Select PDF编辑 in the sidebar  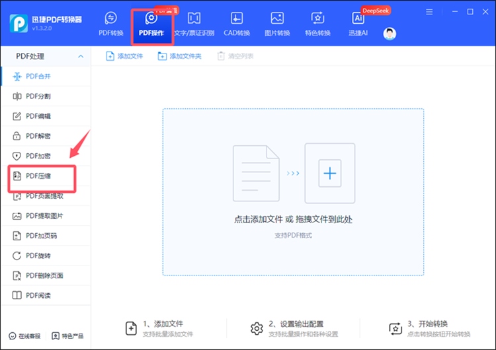pyautogui.click(x=46, y=116)
